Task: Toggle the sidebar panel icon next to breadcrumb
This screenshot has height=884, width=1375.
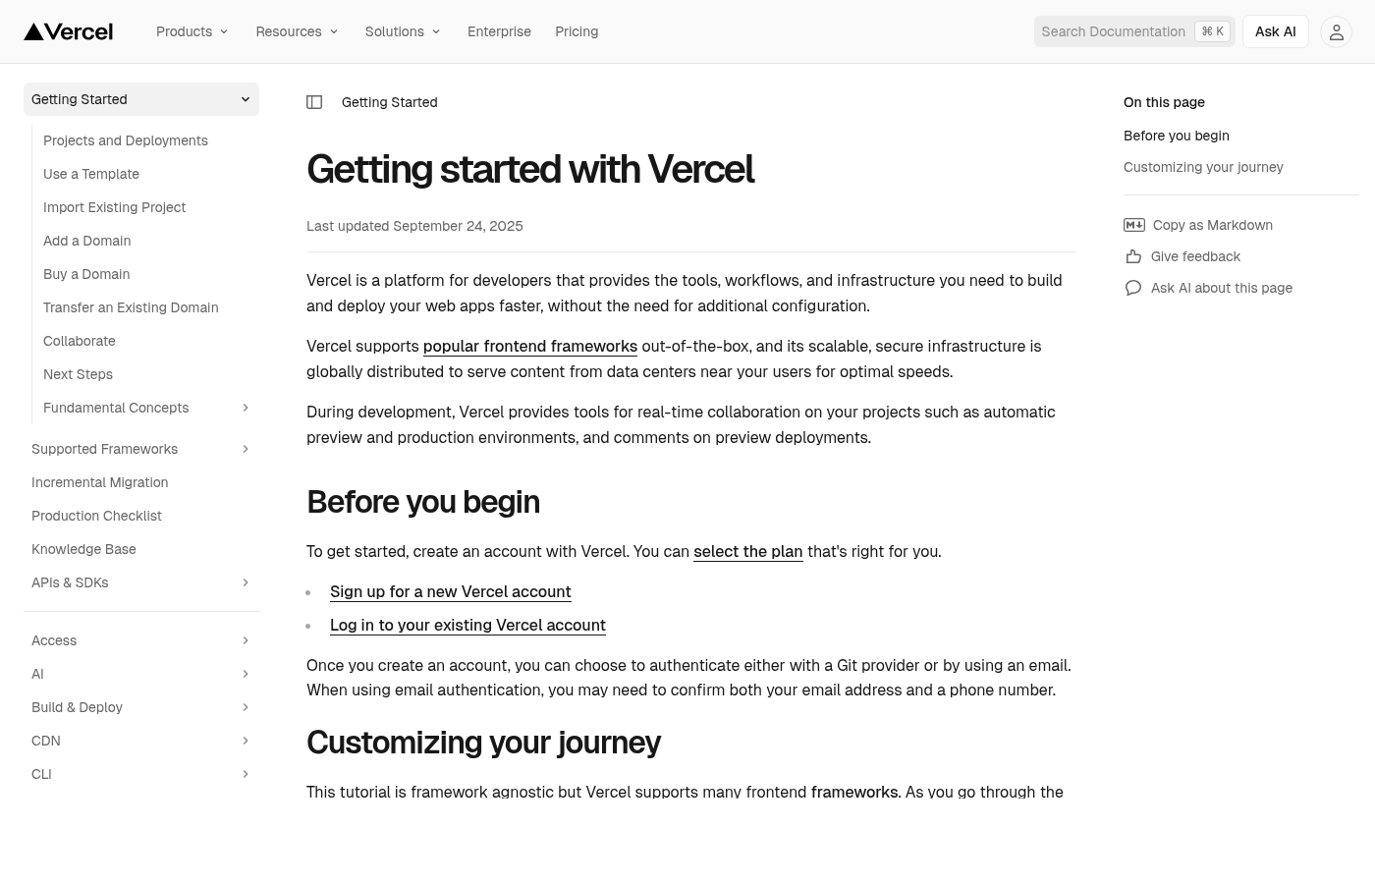Action: (x=314, y=101)
